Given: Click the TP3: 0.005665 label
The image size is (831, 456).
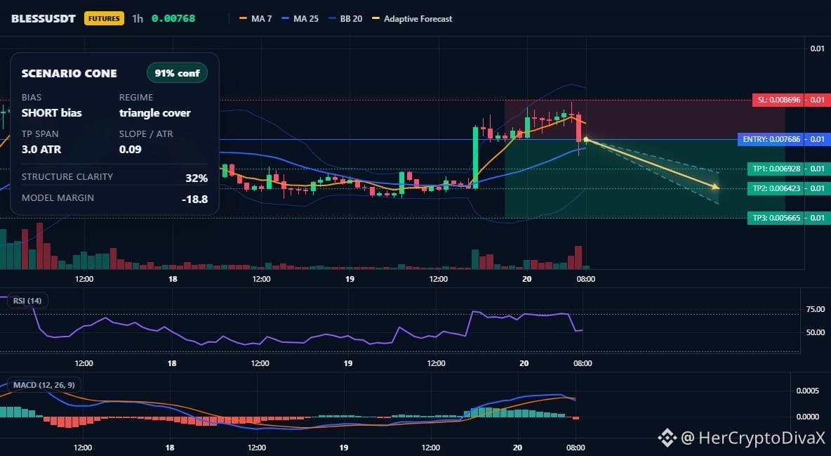Looking at the screenshot, I should (x=776, y=218).
